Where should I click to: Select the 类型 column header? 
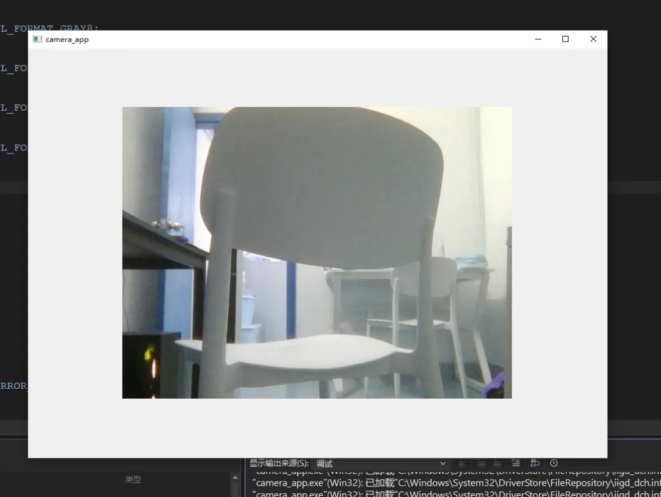(x=133, y=479)
